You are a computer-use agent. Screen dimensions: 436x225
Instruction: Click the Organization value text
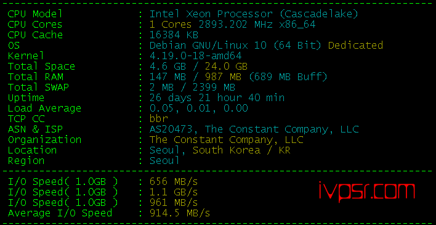click(x=227, y=139)
